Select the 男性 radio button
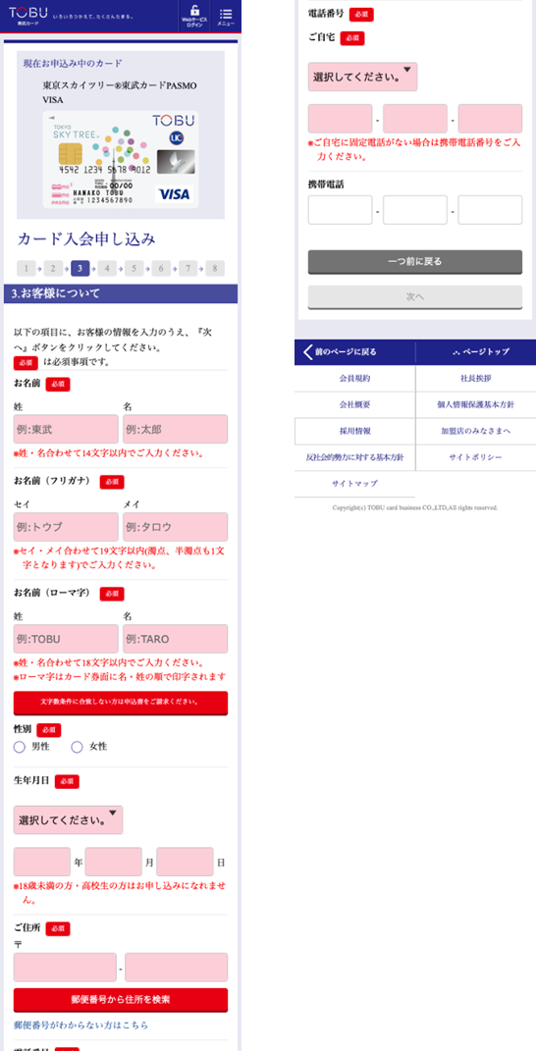This screenshot has height=1051, width=536. pyautogui.click(x=20, y=747)
